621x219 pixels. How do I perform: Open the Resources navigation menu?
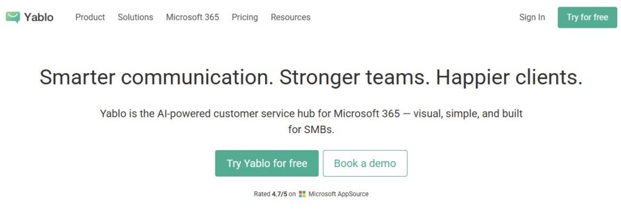coord(290,18)
